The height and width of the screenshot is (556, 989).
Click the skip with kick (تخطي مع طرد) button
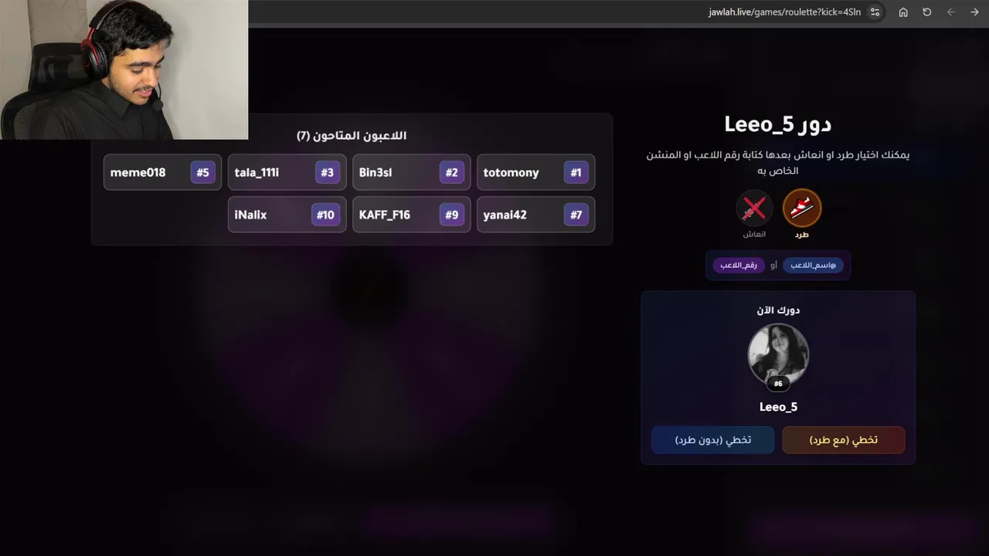click(x=844, y=440)
